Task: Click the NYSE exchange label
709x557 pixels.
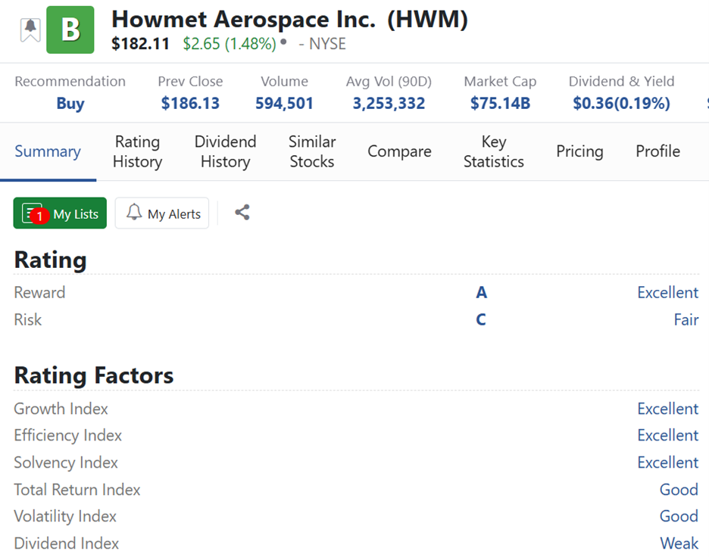Action: point(327,44)
